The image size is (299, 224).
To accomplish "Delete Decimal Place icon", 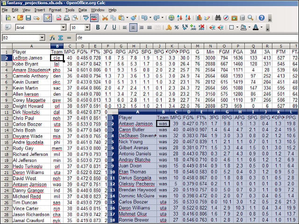I will (201, 28).
